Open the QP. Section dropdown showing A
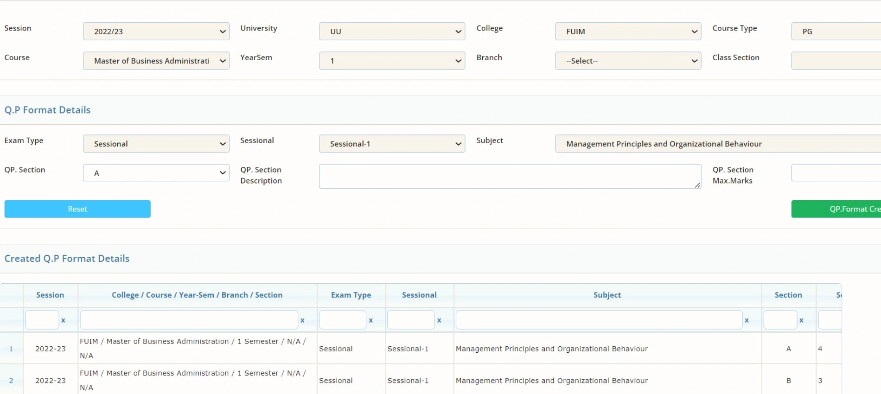Image resolution: width=881 pixels, height=394 pixels. click(x=156, y=173)
